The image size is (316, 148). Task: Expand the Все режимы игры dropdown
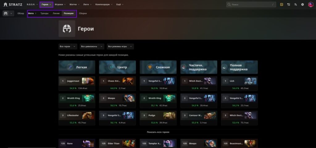120,46
